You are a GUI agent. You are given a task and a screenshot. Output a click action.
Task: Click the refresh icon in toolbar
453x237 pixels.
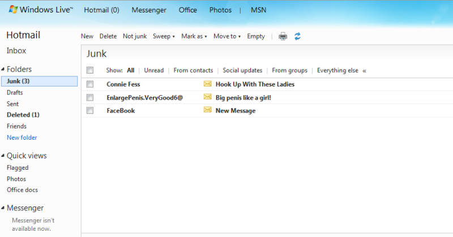(x=297, y=36)
